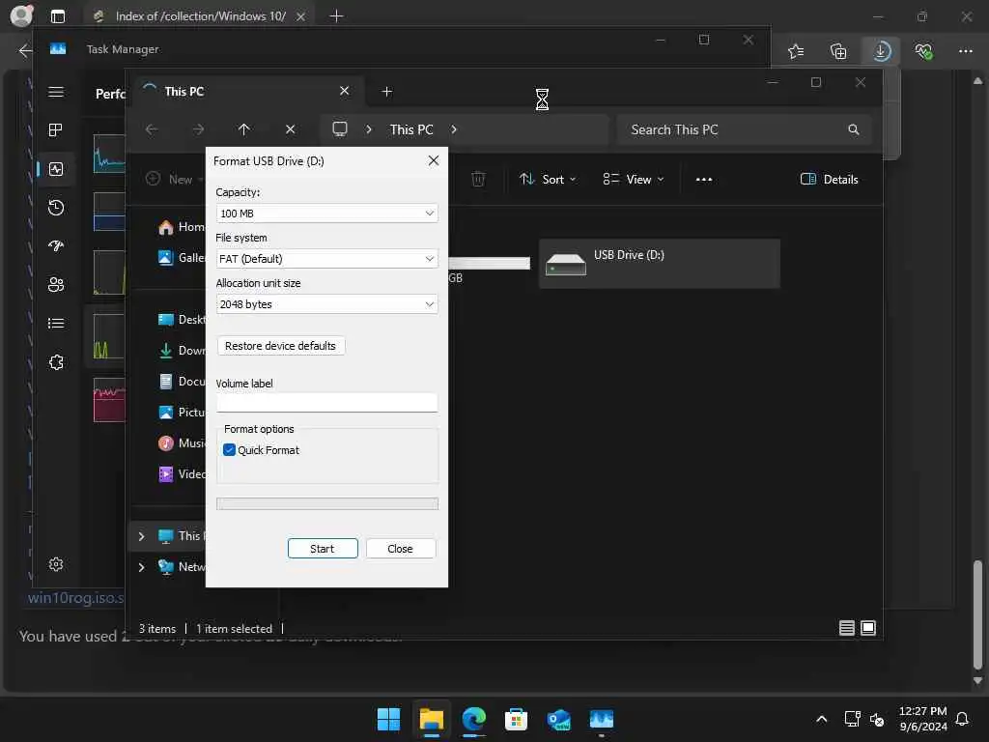
Task: Expand chevron after This PC in address bar
Action: click(x=454, y=129)
